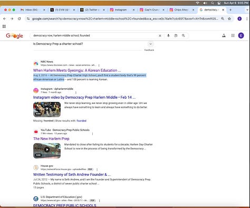250x208 pixels.
Task: Open Wi-Fi status in macOS menu bar
Action: (197, 3)
